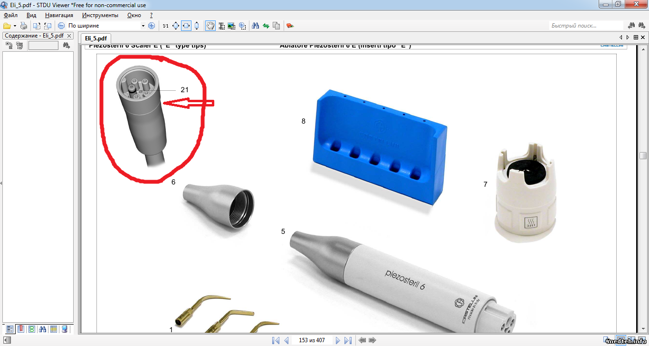
Task: Open the Инструменты menu
Action: point(100,15)
